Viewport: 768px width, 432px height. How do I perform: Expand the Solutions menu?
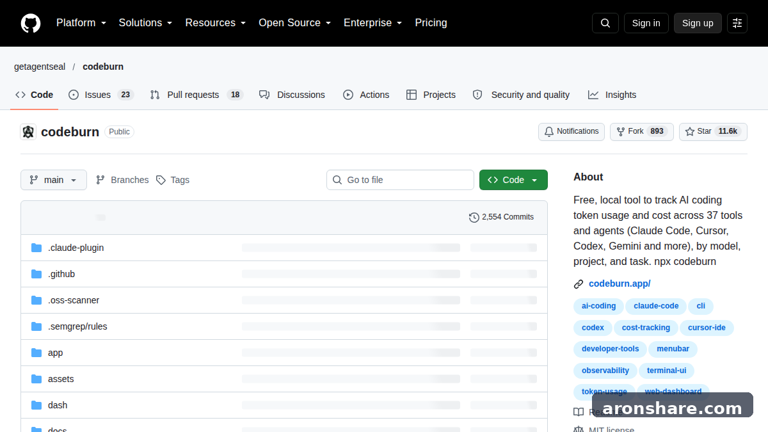(145, 23)
